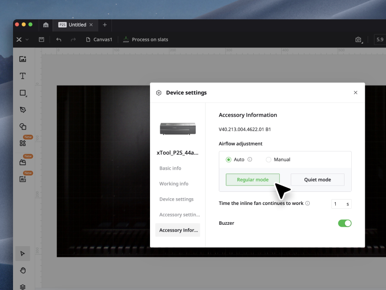Go to the home icon tab
386x290 pixels.
coord(46,25)
